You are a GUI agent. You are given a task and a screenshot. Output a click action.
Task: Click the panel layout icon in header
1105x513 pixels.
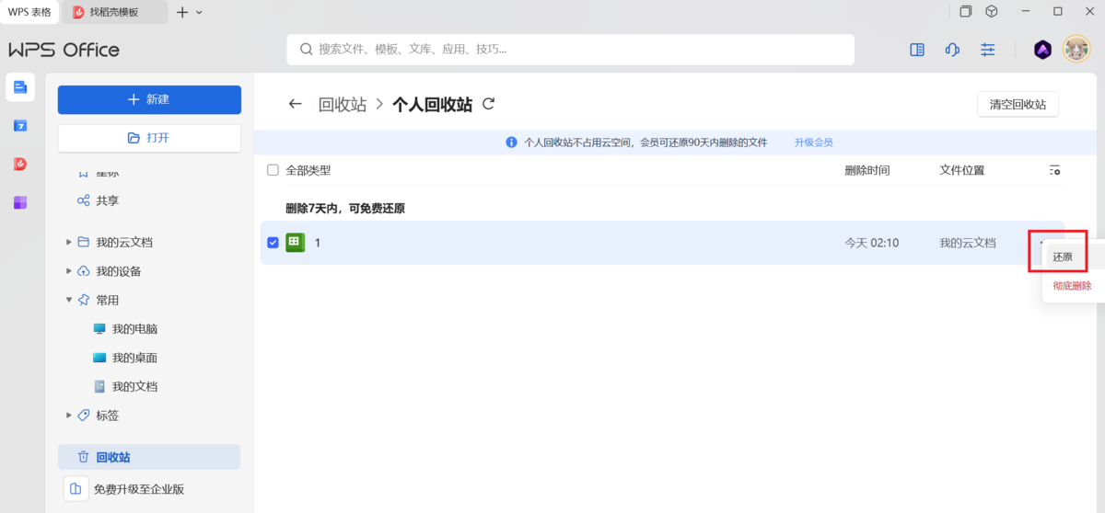tap(917, 50)
